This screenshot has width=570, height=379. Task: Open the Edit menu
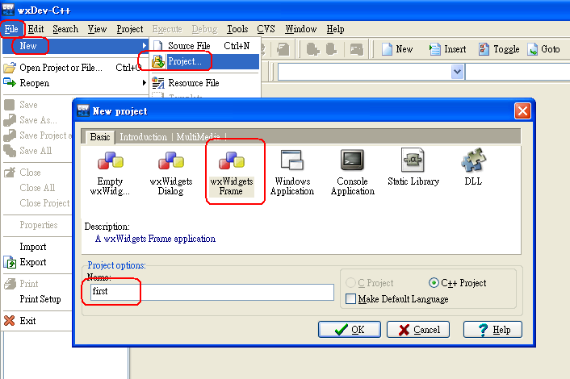(x=36, y=29)
